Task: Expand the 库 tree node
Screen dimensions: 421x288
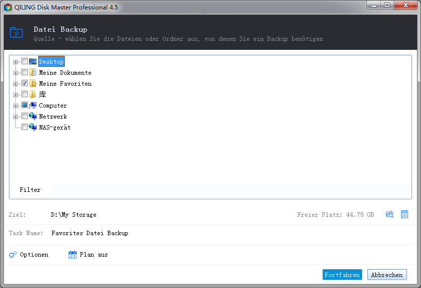Action: click(15, 95)
